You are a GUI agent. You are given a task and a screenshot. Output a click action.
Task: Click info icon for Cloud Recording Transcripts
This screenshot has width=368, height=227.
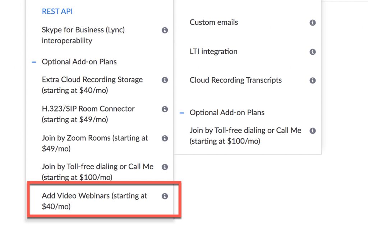[313, 80]
